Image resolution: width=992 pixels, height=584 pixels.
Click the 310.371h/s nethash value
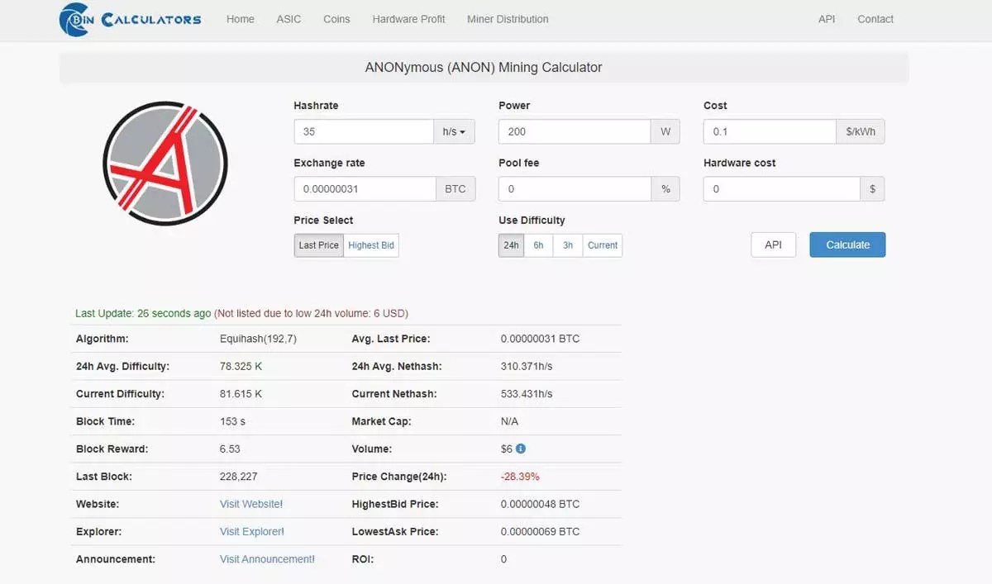(527, 366)
